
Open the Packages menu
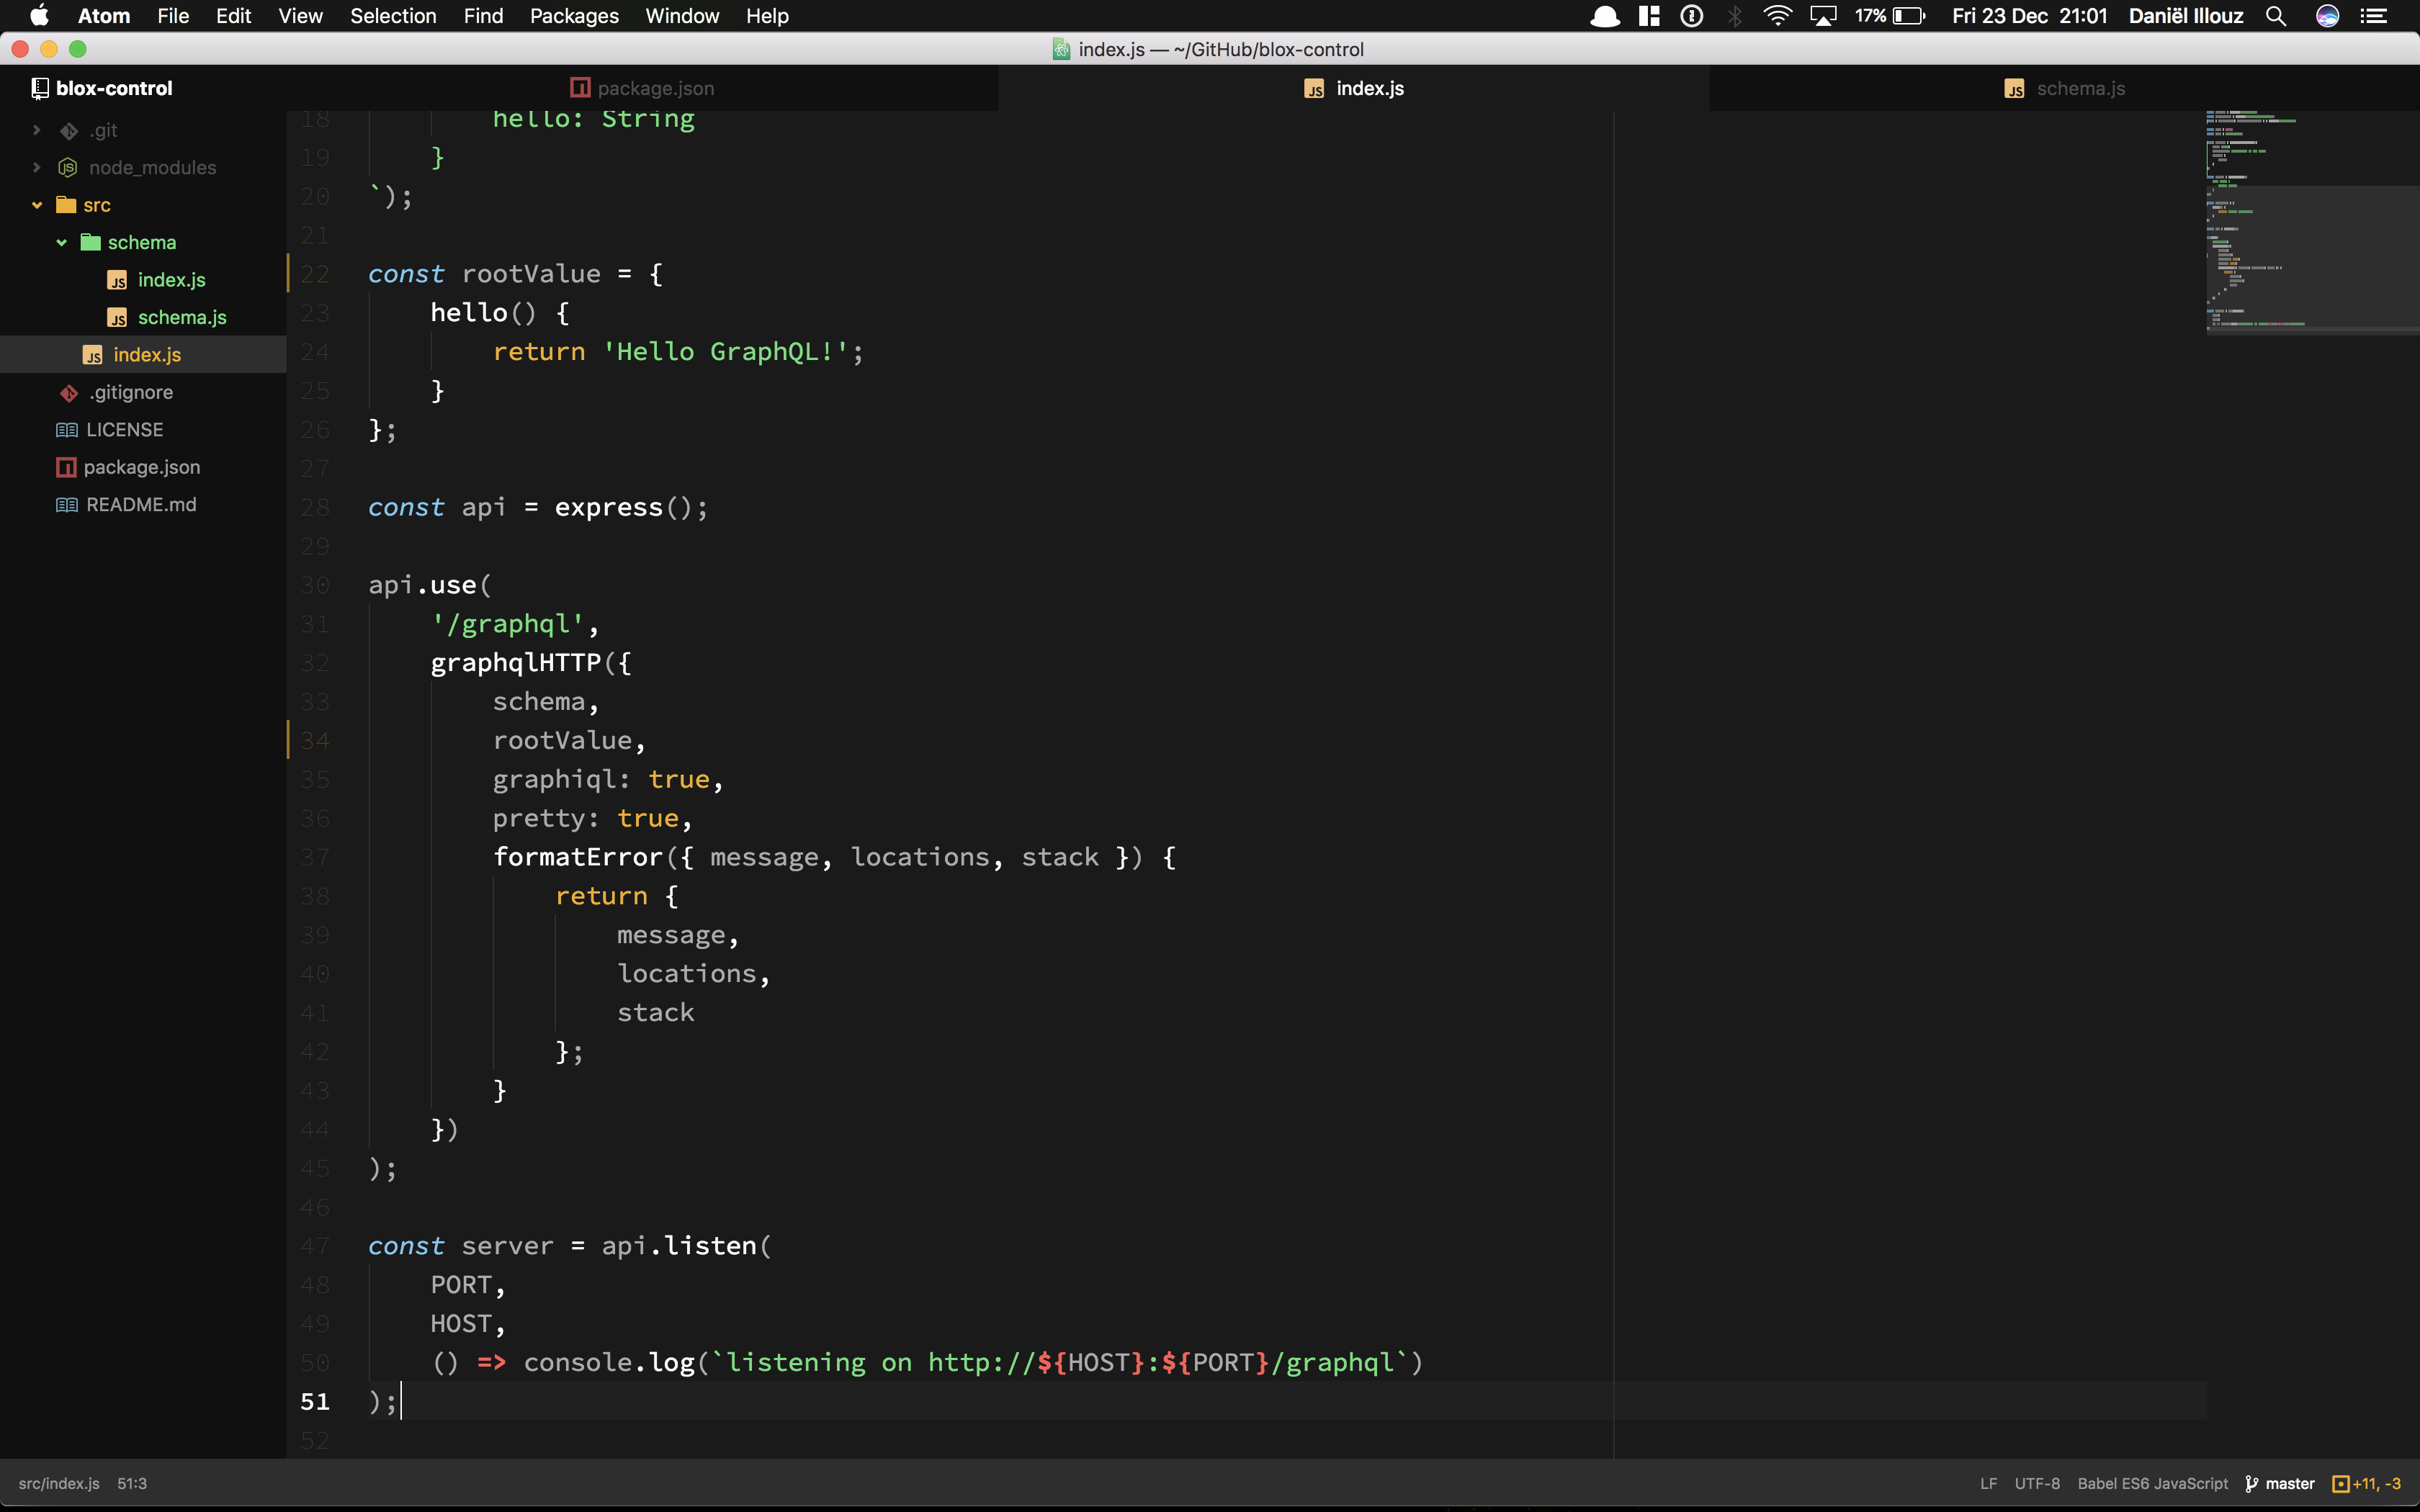pos(574,16)
